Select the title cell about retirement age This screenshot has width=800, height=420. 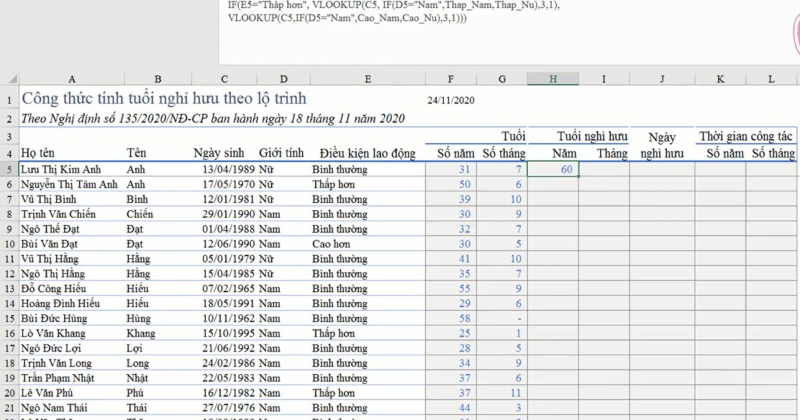(164, 99)
